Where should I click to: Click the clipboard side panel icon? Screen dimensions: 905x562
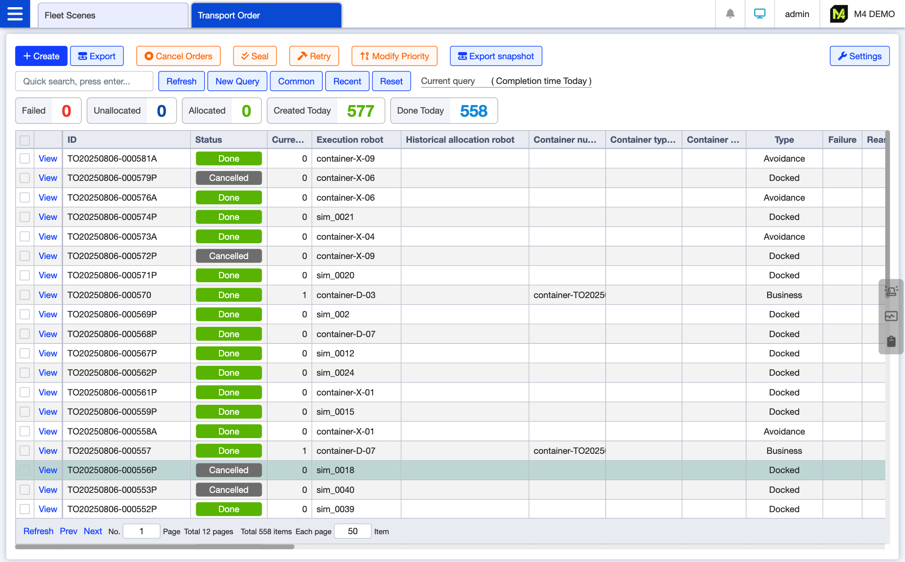click(x=891, y=341)
